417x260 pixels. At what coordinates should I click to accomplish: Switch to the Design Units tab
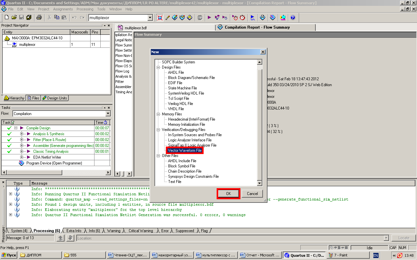coord(55,98)
